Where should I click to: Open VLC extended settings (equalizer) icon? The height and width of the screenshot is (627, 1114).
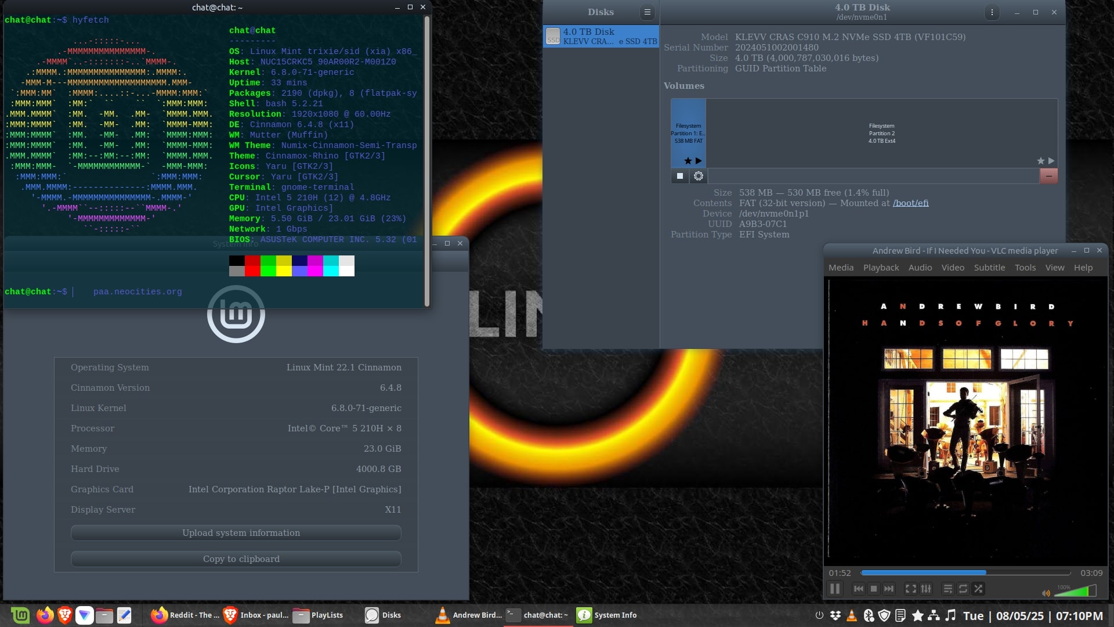click(x=926, y=589)
